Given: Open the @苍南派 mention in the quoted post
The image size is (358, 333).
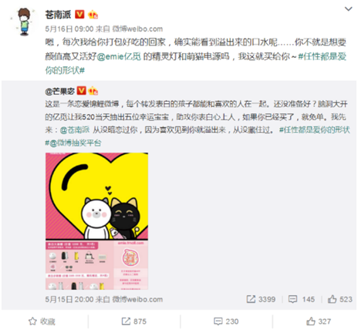Looking at the screenshot, I should (75, 129).
